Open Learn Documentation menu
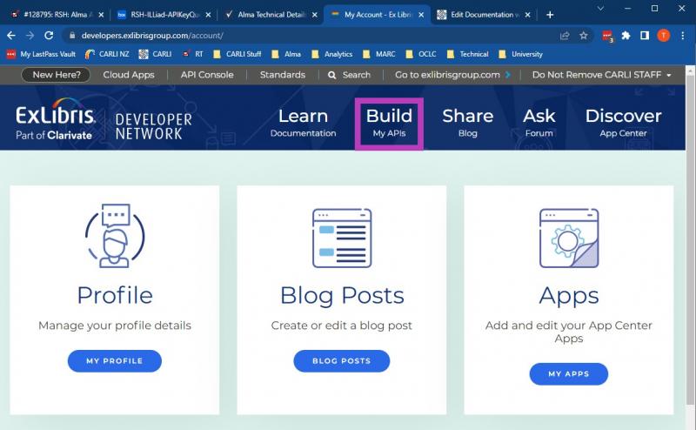This screenshot has width=696, height=430. [x=303, y=123]
